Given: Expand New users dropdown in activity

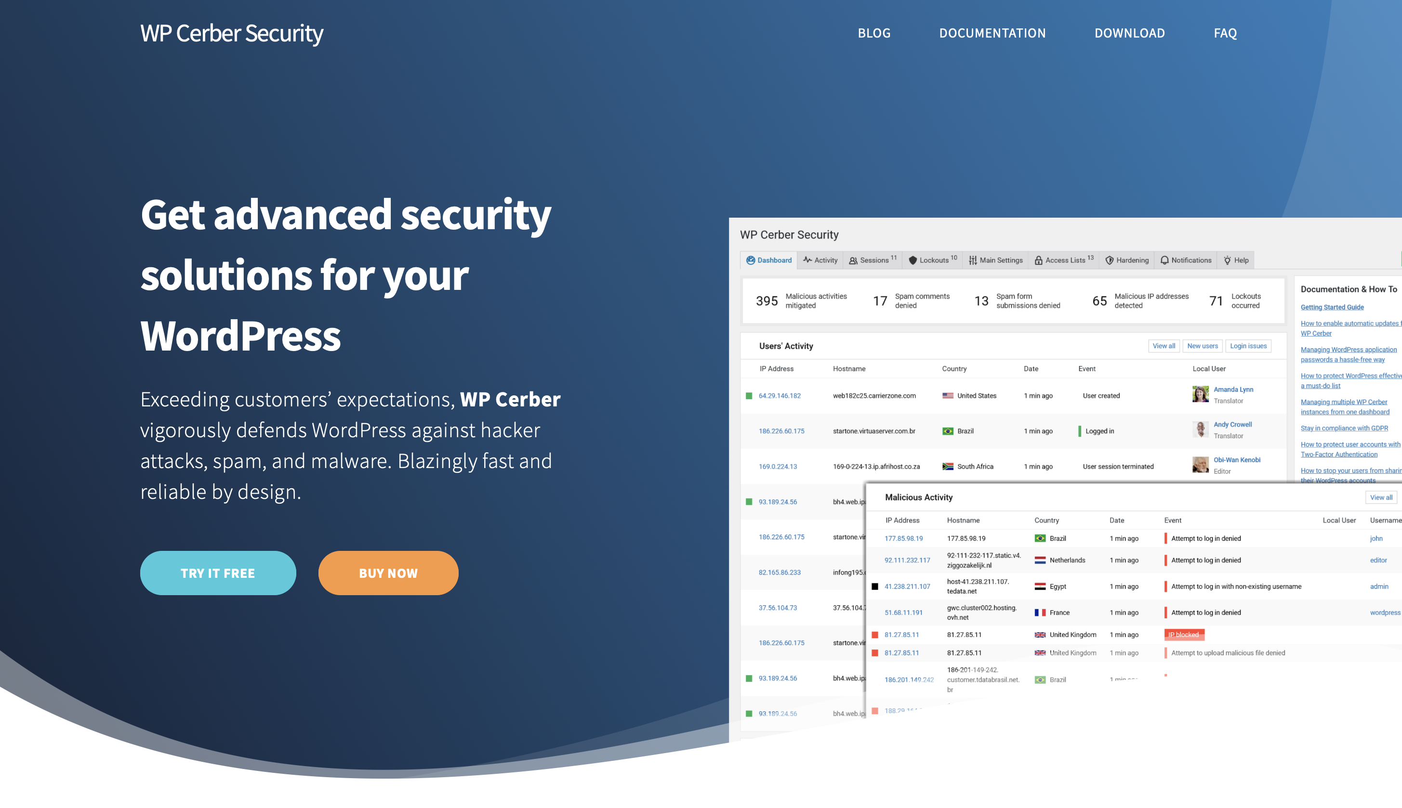Looking at the screenshot, I should click(x=1203, y=345).
